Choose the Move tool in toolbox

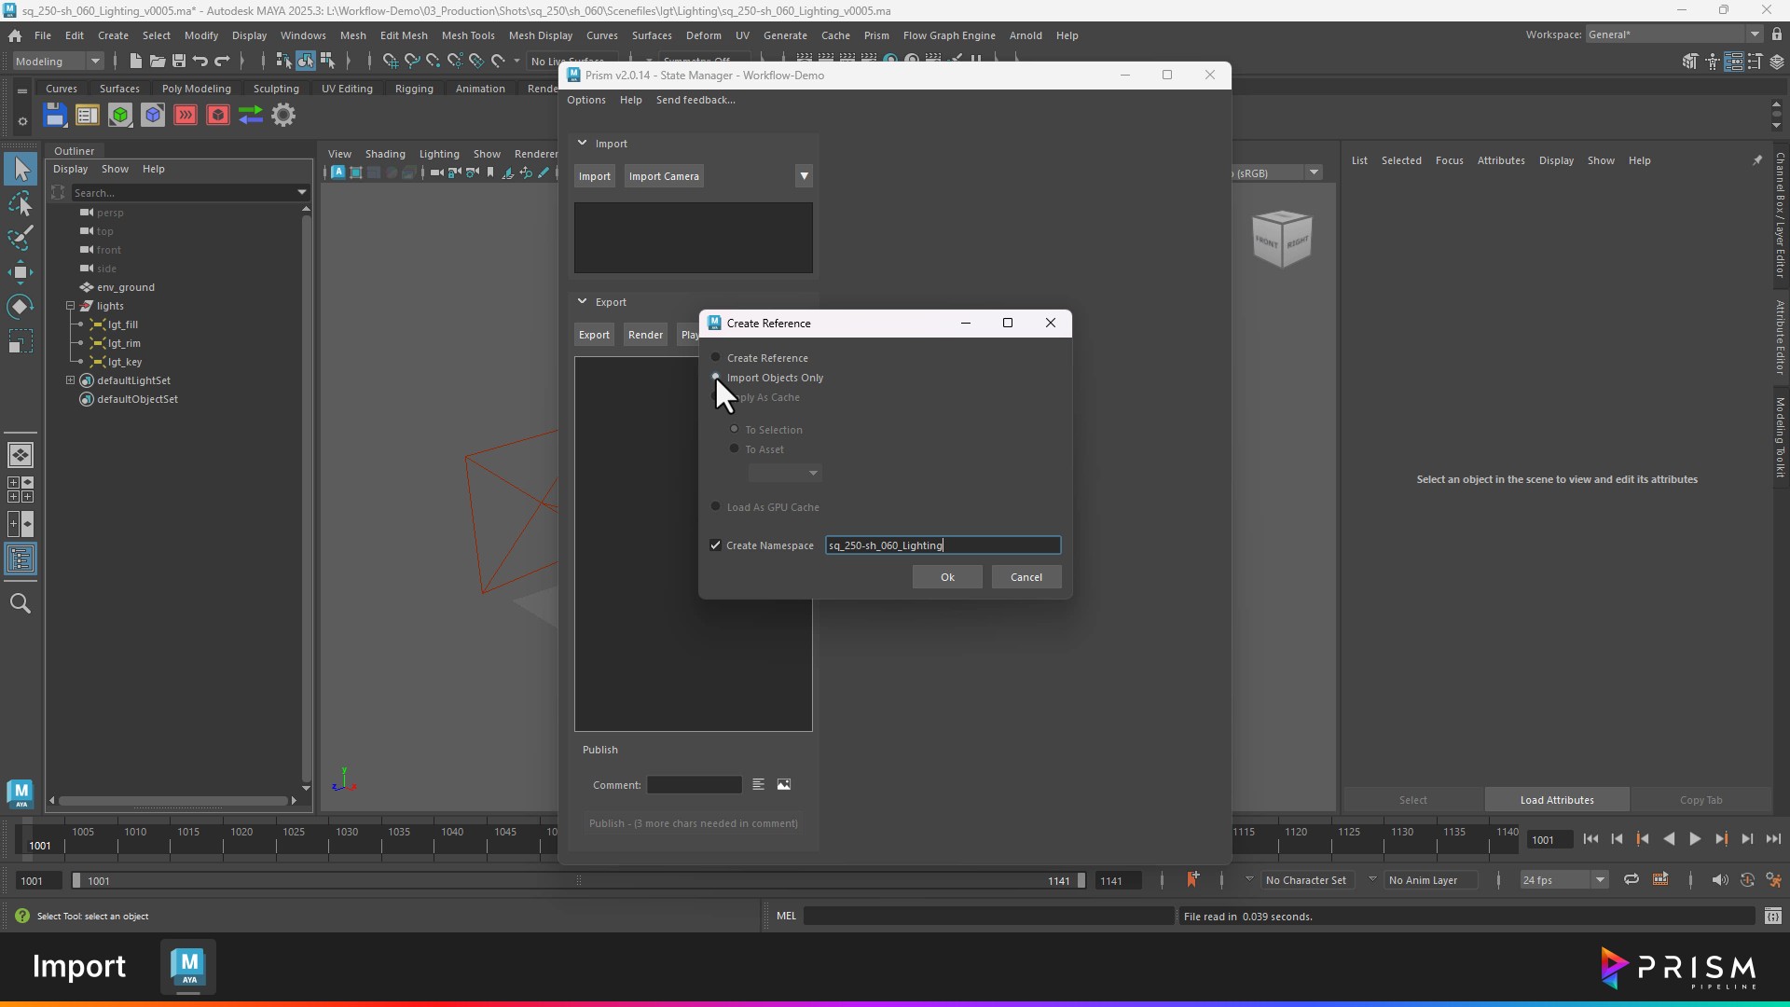point(21,272)
